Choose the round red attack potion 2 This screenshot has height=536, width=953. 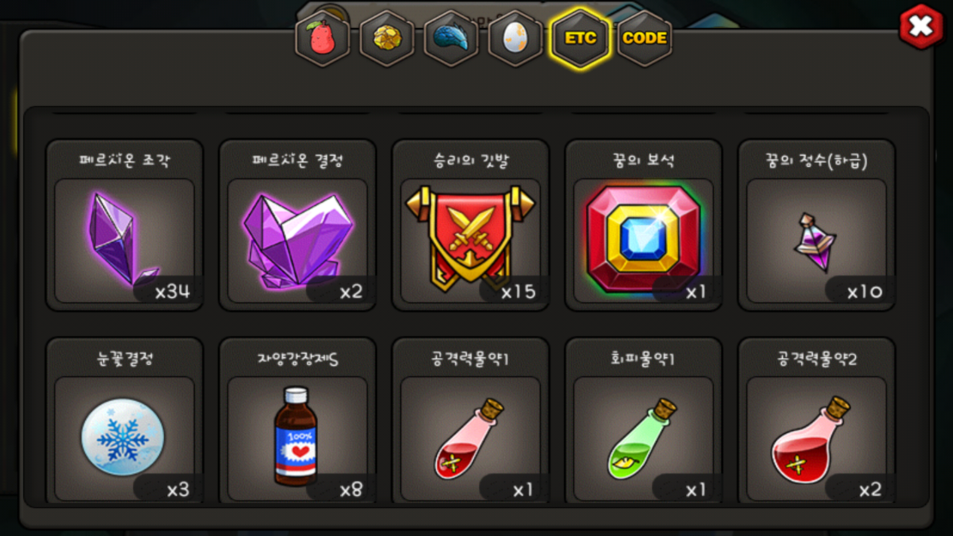817,439
